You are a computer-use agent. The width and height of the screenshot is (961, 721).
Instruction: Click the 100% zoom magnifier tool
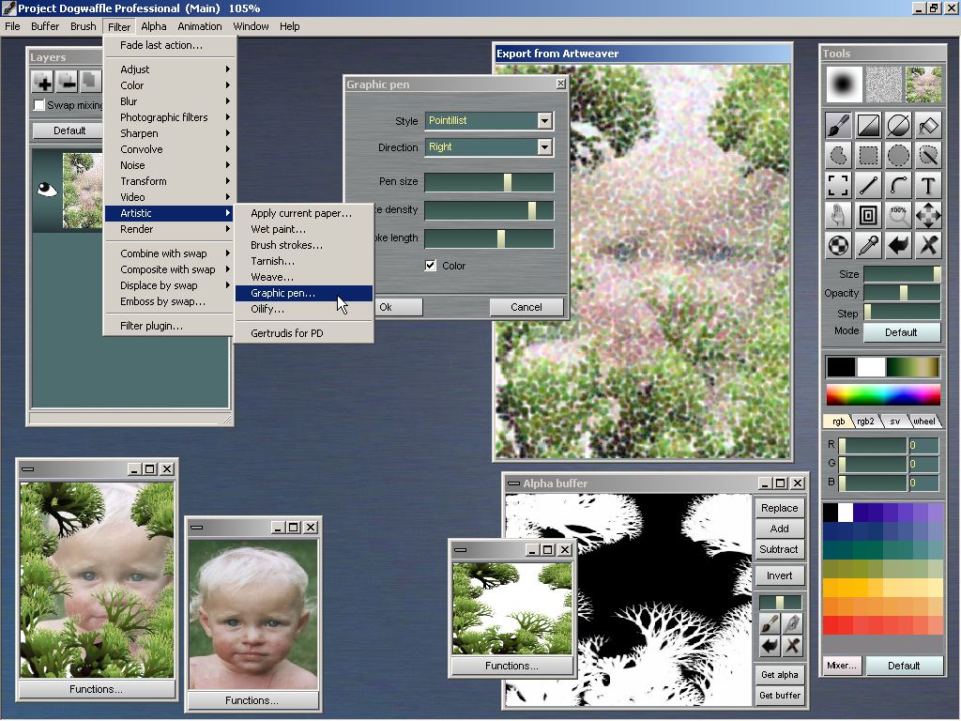[x=898, y=215]
